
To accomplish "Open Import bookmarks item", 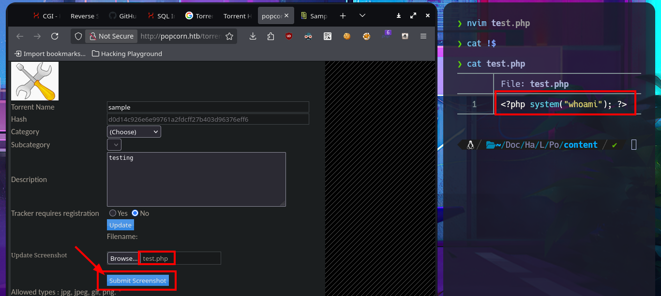I will (x=50, y=54).
